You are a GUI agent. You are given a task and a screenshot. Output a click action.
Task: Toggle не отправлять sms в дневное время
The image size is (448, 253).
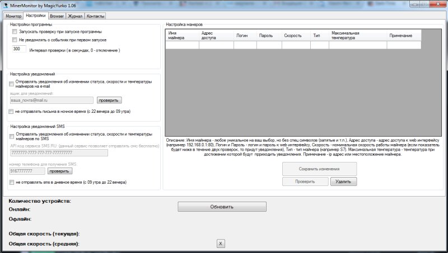(12, 182)
